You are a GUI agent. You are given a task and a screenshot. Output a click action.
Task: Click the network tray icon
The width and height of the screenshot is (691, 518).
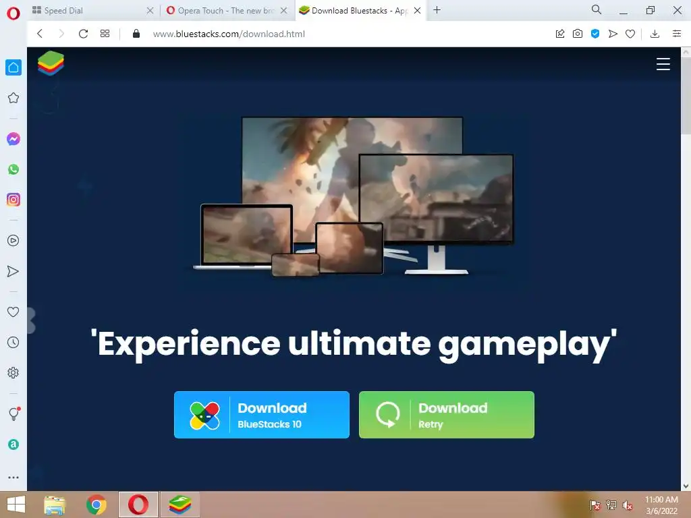[x=611, y=505]
